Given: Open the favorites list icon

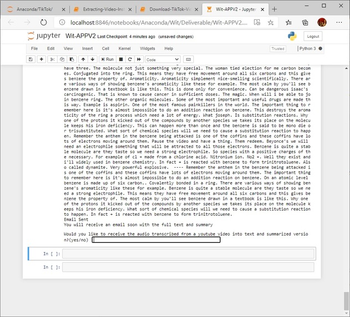Looking at the screenshot, I should pos(289,22).
